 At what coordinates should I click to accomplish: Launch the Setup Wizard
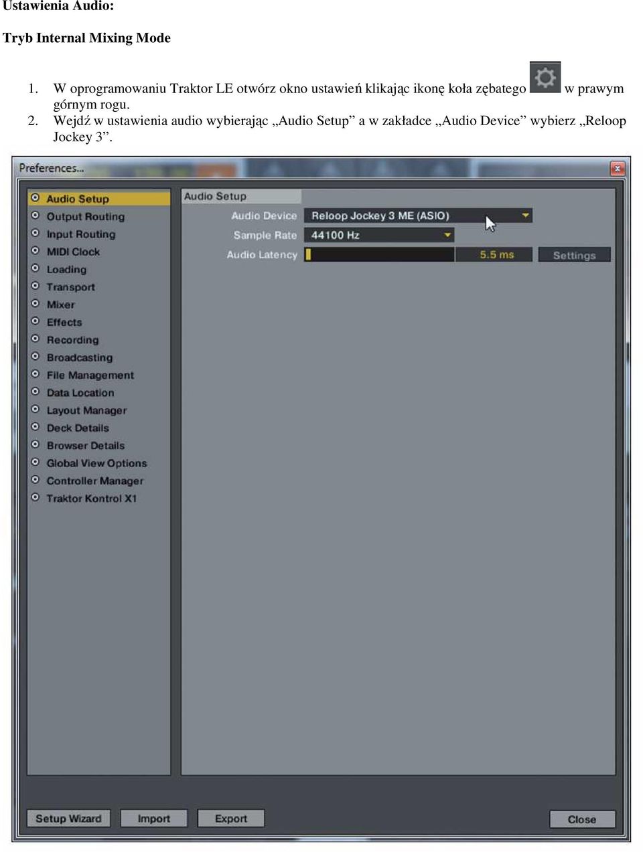pos(68,819)
